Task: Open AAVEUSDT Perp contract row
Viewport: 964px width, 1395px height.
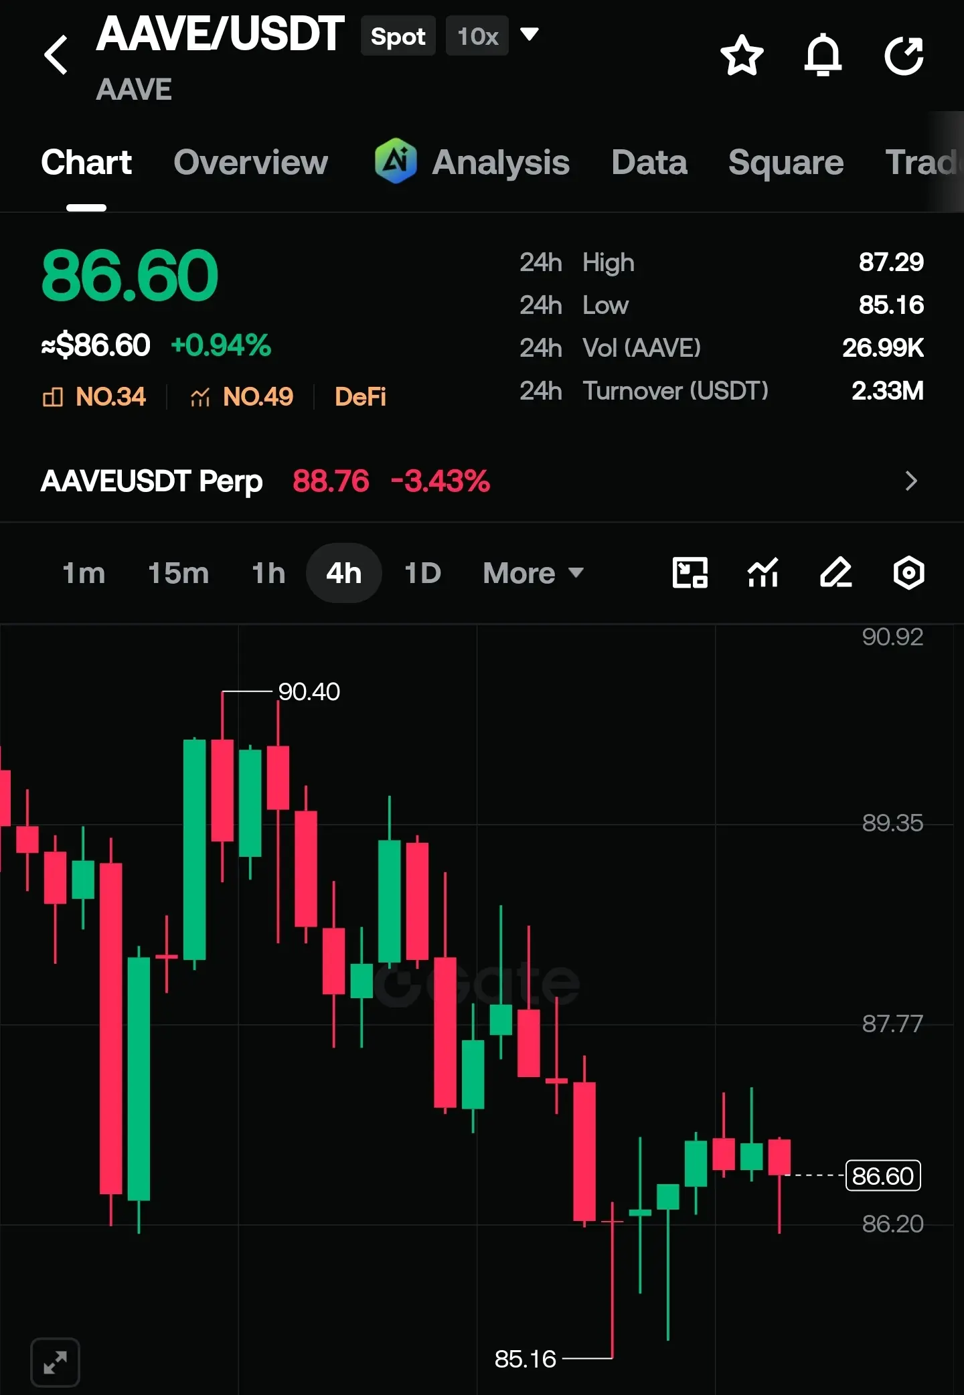Action: [x=482, y=481]
